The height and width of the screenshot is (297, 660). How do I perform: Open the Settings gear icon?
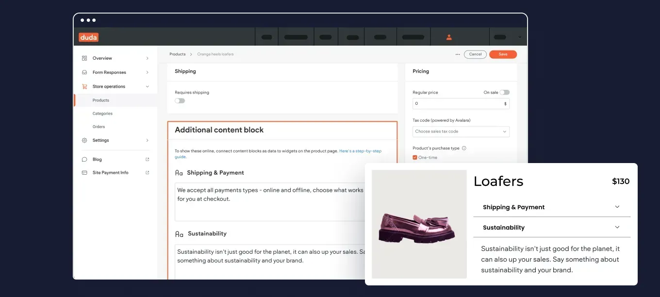[84, 140]
